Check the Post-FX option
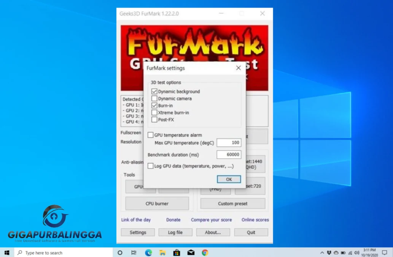The height and width of the screenshot is (257, 393). [154, 120]
